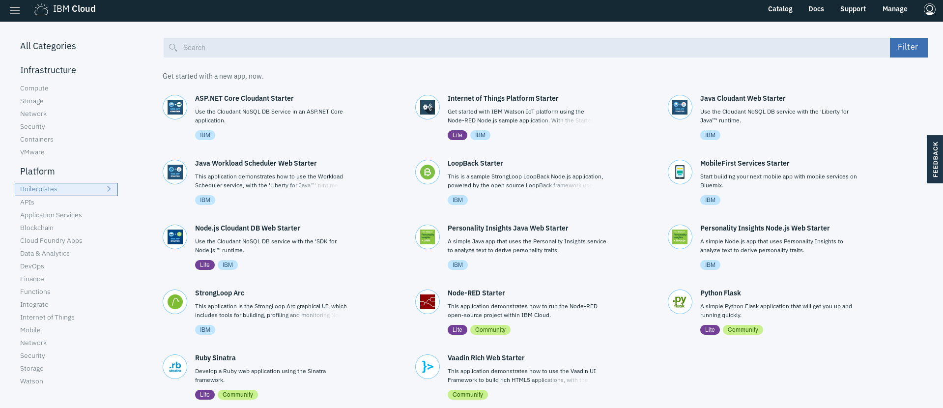Select the Infrastructure section heading
This screenshot has width=943, height=408.
tap(48, 70)
